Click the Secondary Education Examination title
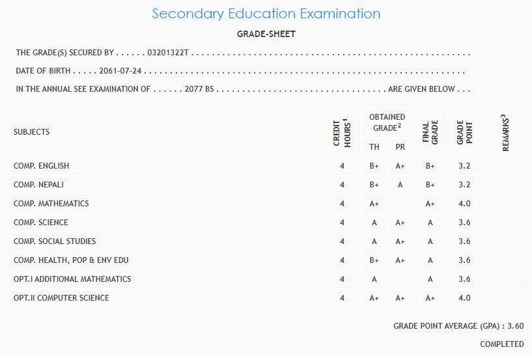This screenshot has height=356, width=532. coord(266,14)
